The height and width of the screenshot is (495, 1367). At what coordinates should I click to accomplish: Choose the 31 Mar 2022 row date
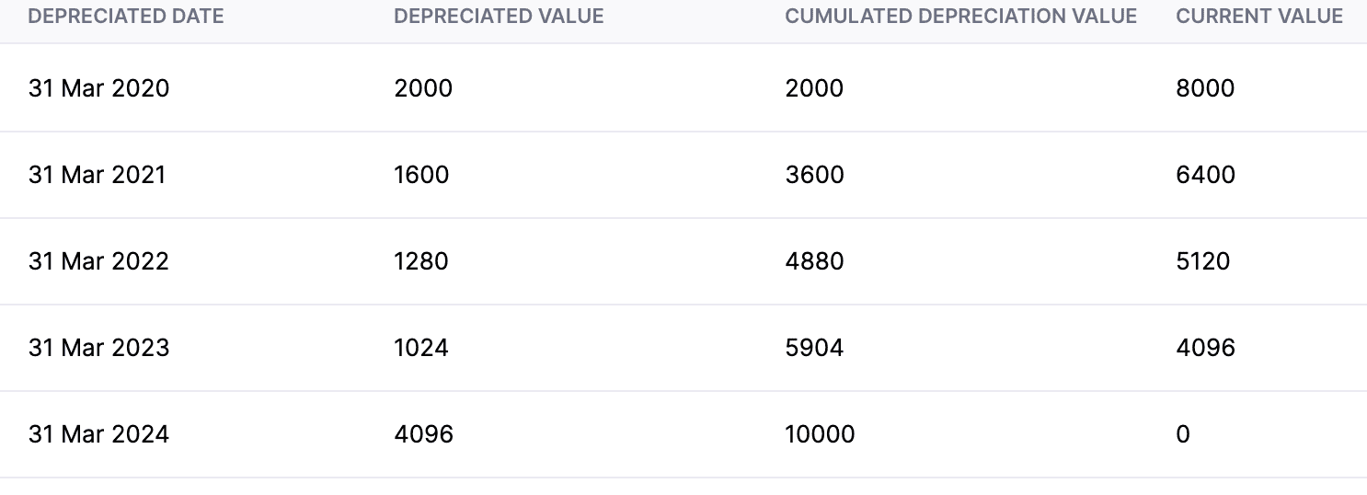tap(98, 261)
